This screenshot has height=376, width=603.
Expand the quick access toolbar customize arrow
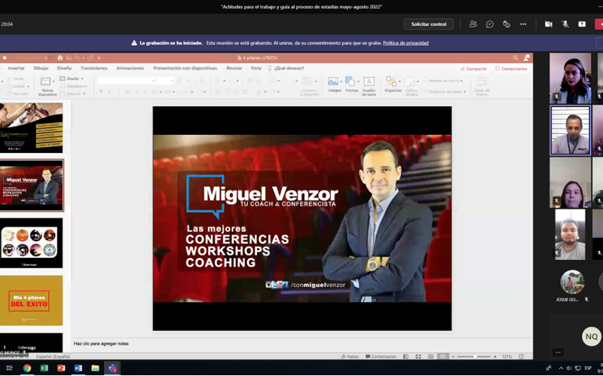point(99,58)
